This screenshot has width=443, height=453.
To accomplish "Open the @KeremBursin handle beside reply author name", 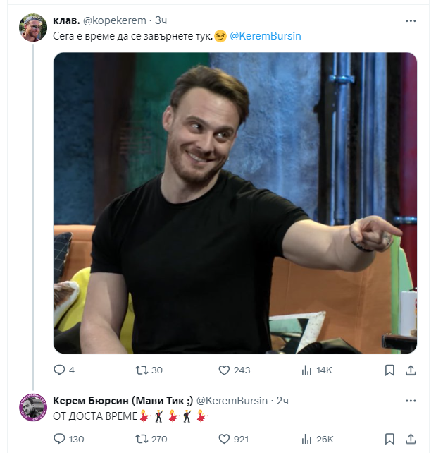I will point(232,400).
